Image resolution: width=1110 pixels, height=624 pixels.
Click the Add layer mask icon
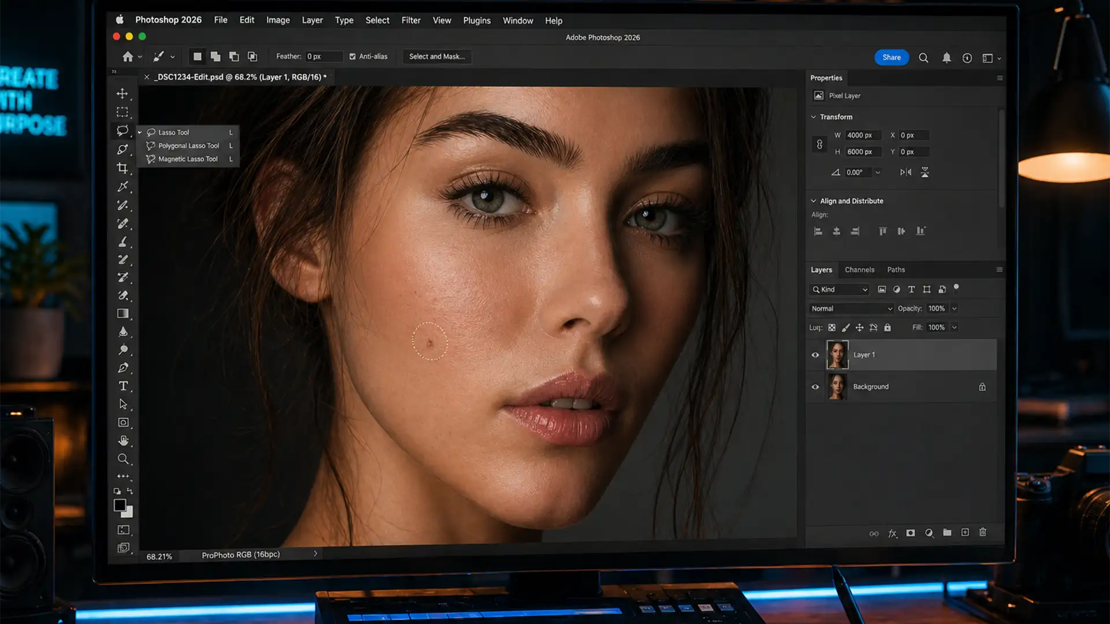[x=911, y=533]
